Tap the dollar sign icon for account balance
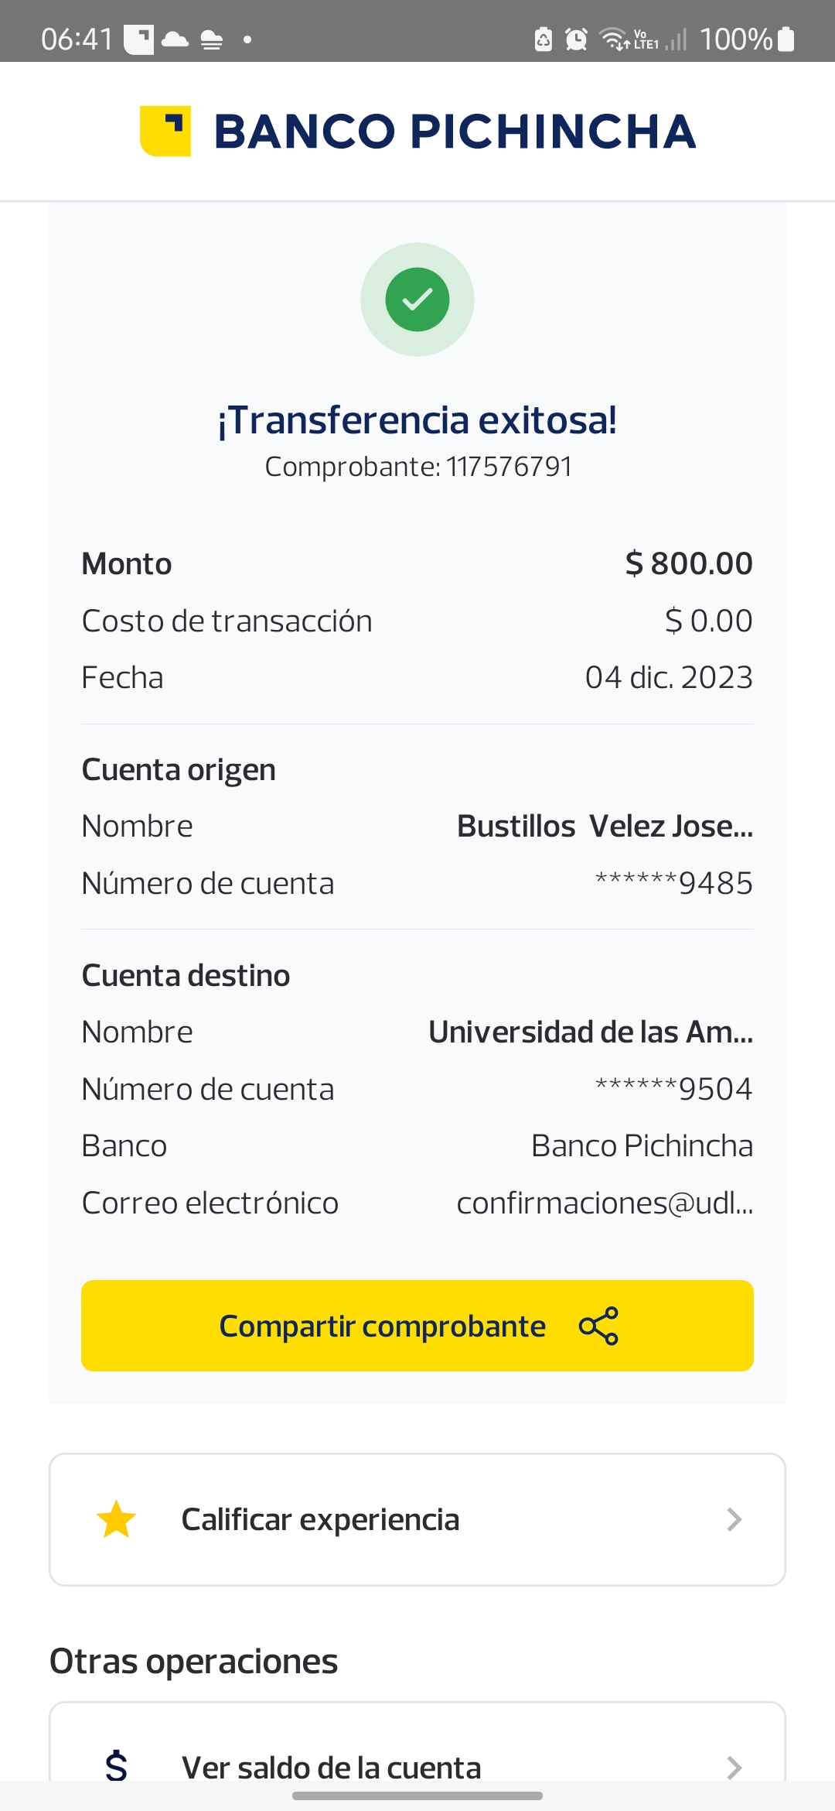Image resolution: width=835 pixels, height=1811 pixels. click(x=117, y=1766)
